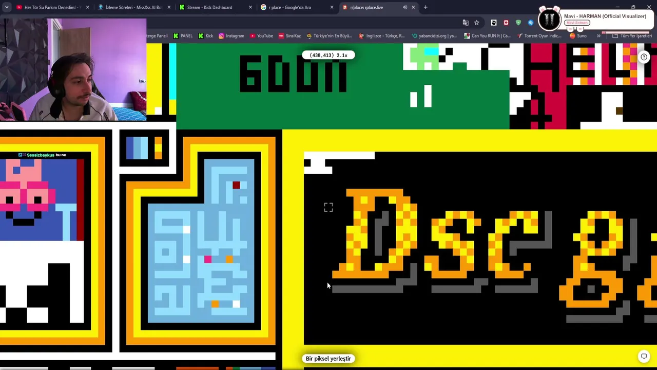Open the Instagram bookmark
The height and width of the screenshot is (370, 657).
231,36
